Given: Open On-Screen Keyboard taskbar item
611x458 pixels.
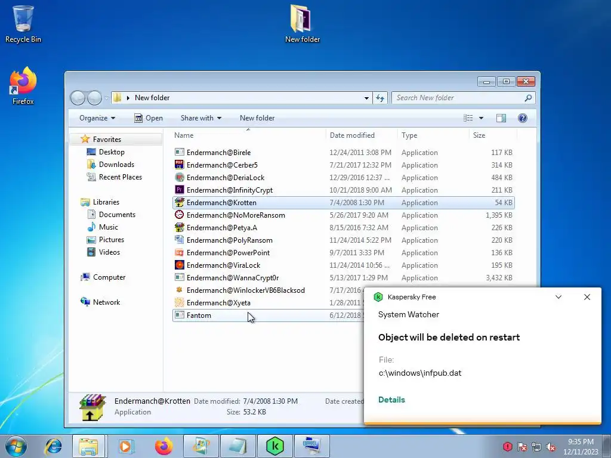Looking at the screenshot, I should click(x=311, y=446).
